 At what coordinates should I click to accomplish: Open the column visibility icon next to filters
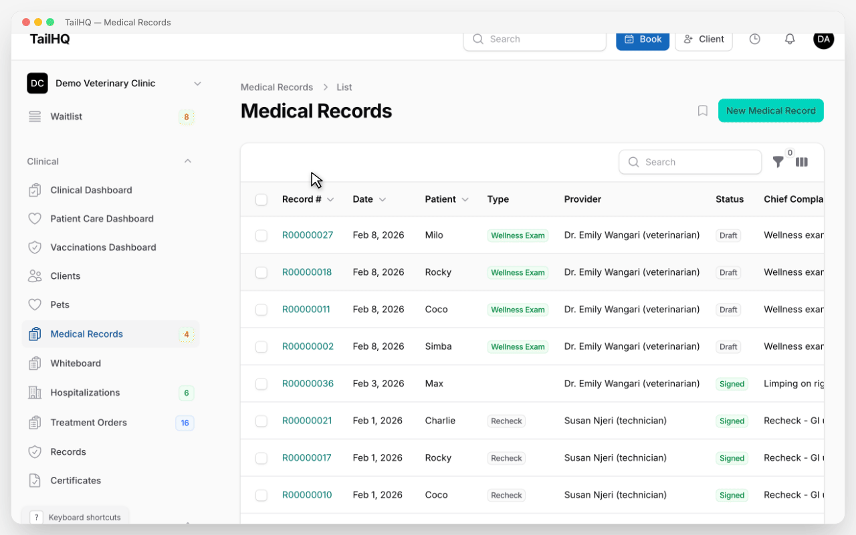pos(801,162)
